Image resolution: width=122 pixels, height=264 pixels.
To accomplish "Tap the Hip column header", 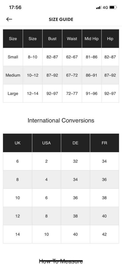I will click(110, 39).
